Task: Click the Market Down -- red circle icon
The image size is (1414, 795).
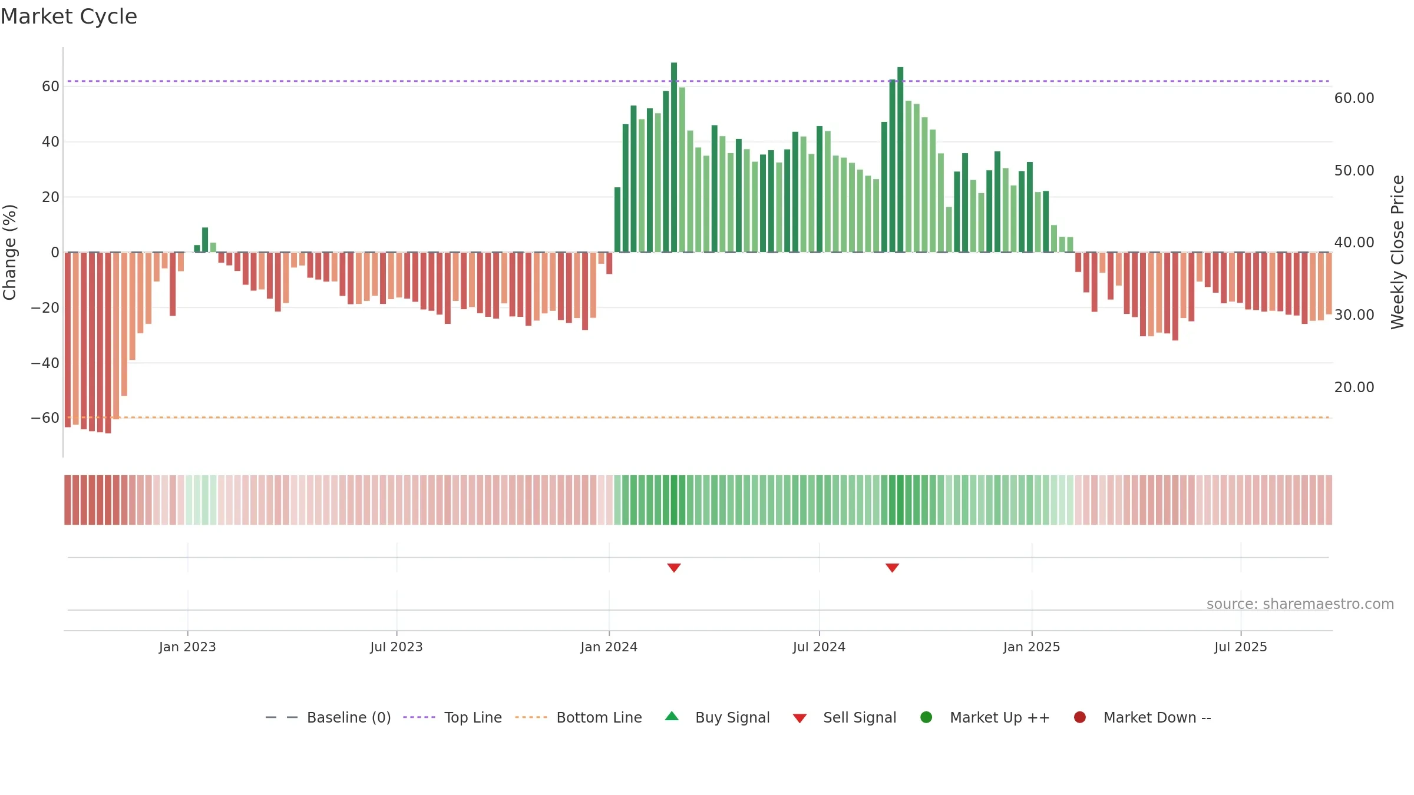Action: click(x=1080, y=717)
